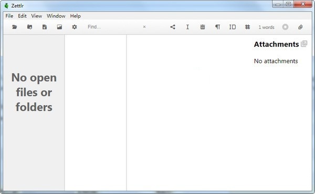Image resolution: width=315 pixels, height=194 pixels.
Task: Click the image toolbar icon
Action: coord(59,27)
